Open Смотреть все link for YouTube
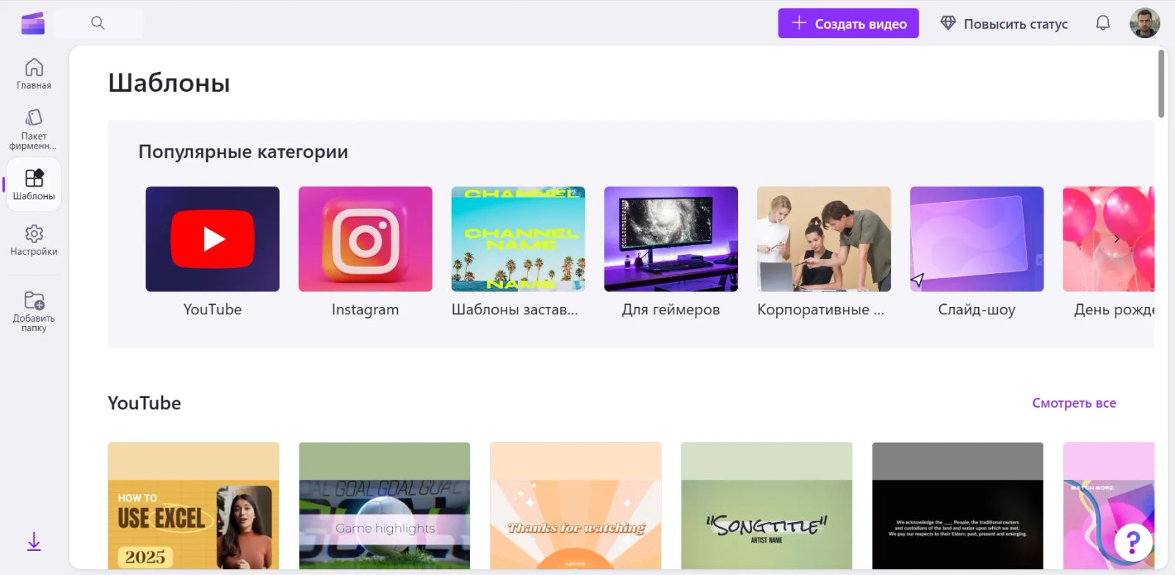The width and height of the screenshot is (1175, 575). [1074, 403]
